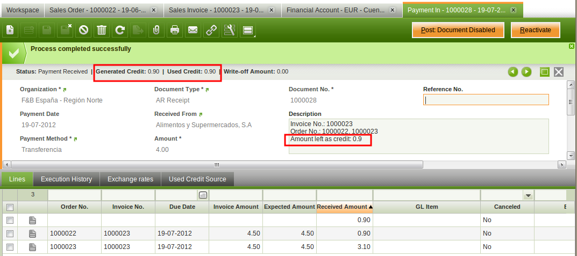The width and height of the screenshot is (577, 256).
Task: Click the Reactivate button
Action: (x=535, y=30)
